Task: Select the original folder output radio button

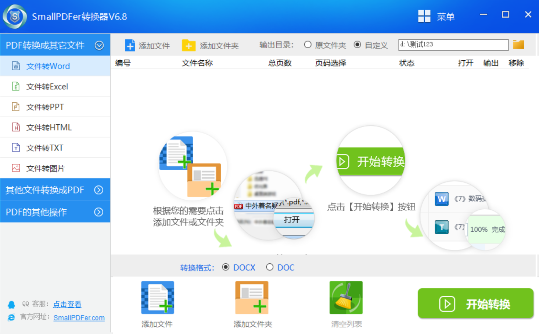Action: [308, 45]
